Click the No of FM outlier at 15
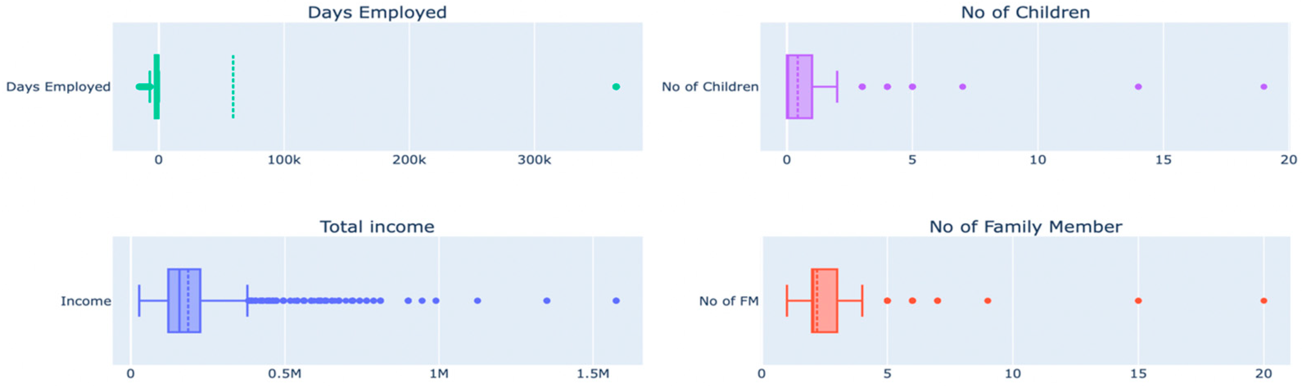 (1138, 301)
